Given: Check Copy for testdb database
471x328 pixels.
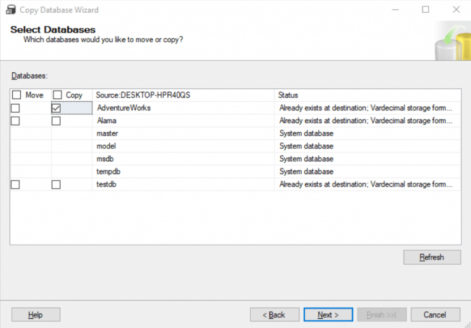Looking at the screenshot, I should tap(56, 185).
